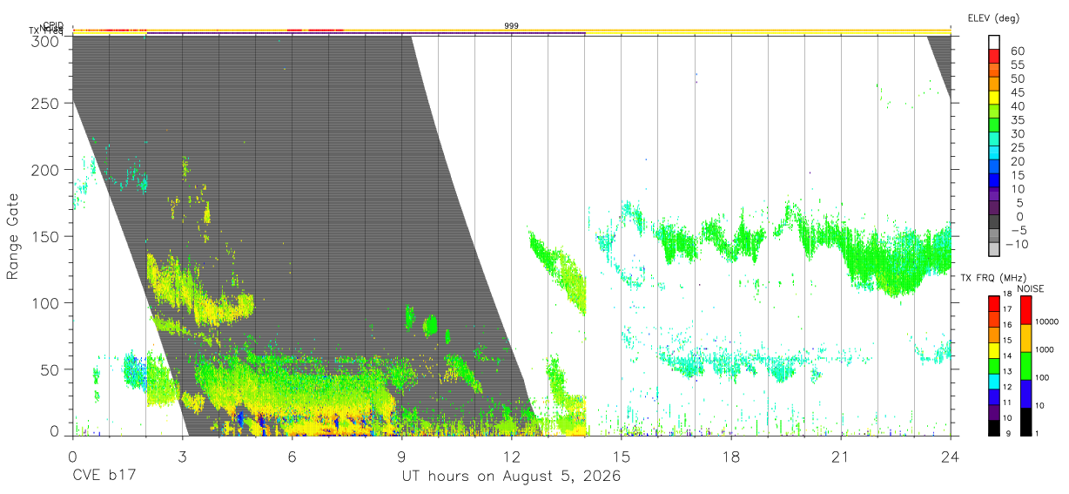
Task: Click y-axis tick label '300'
Action: [45, 41]
